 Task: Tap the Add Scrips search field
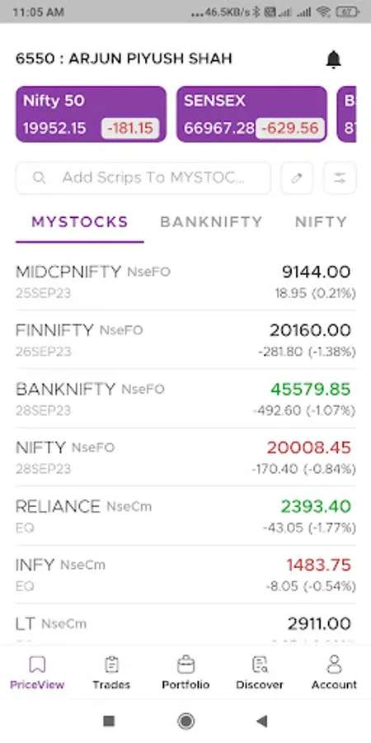pos(143,178)
